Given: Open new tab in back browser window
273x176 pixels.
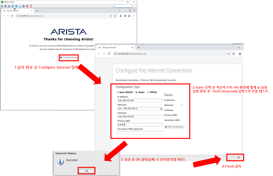Looking at the screenshot, I should click(37, 11).
